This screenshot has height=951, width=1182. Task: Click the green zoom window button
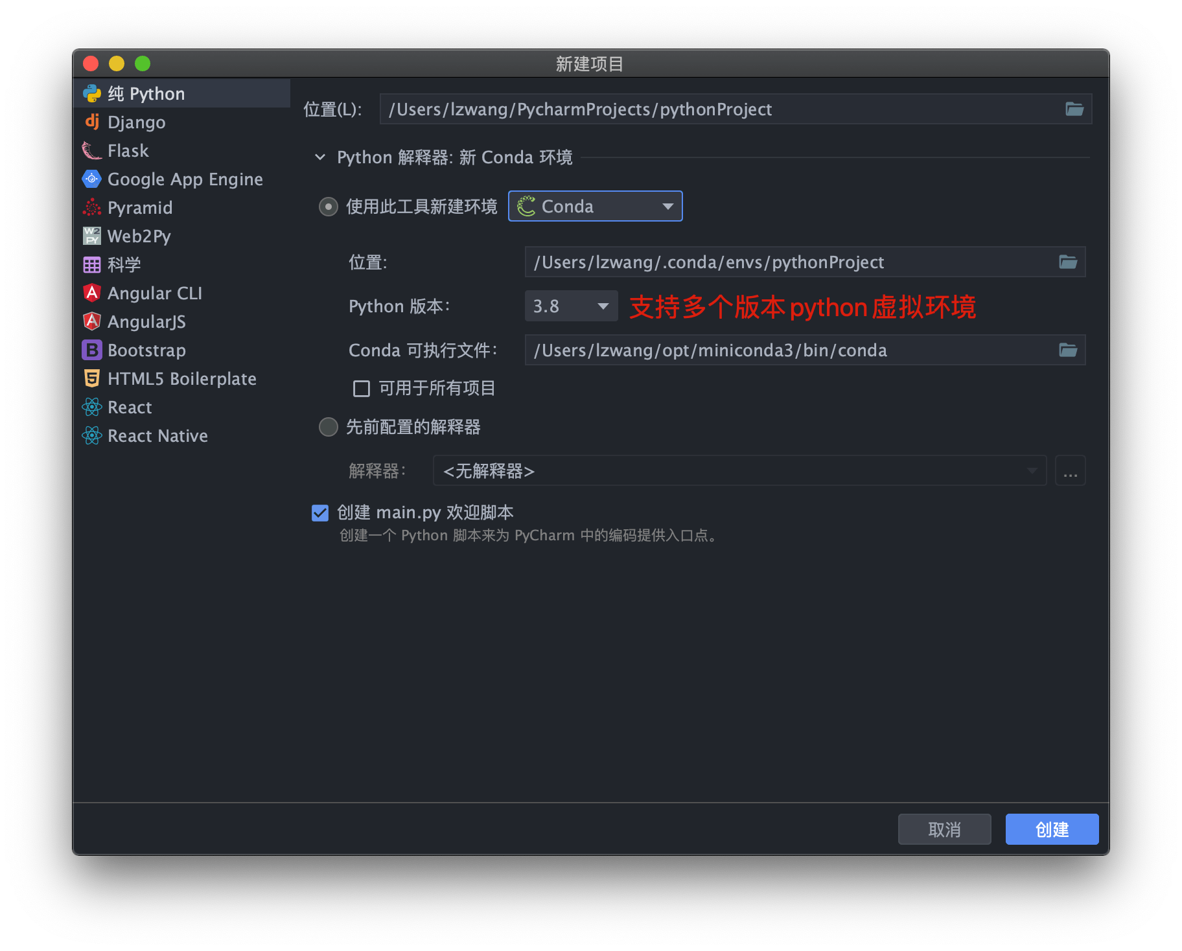pos(143,63)
